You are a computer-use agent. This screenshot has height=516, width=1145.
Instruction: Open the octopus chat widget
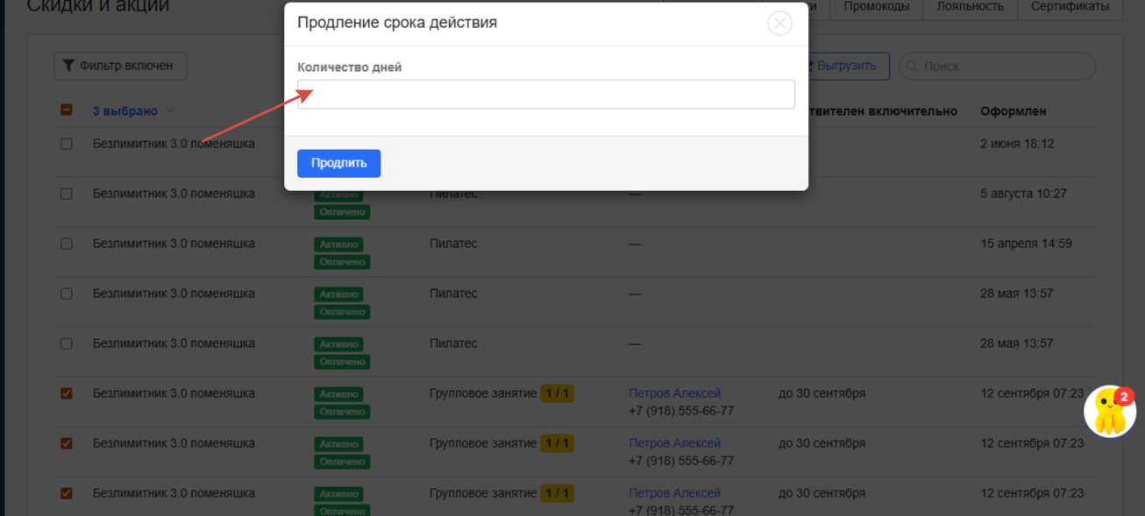1109,411
